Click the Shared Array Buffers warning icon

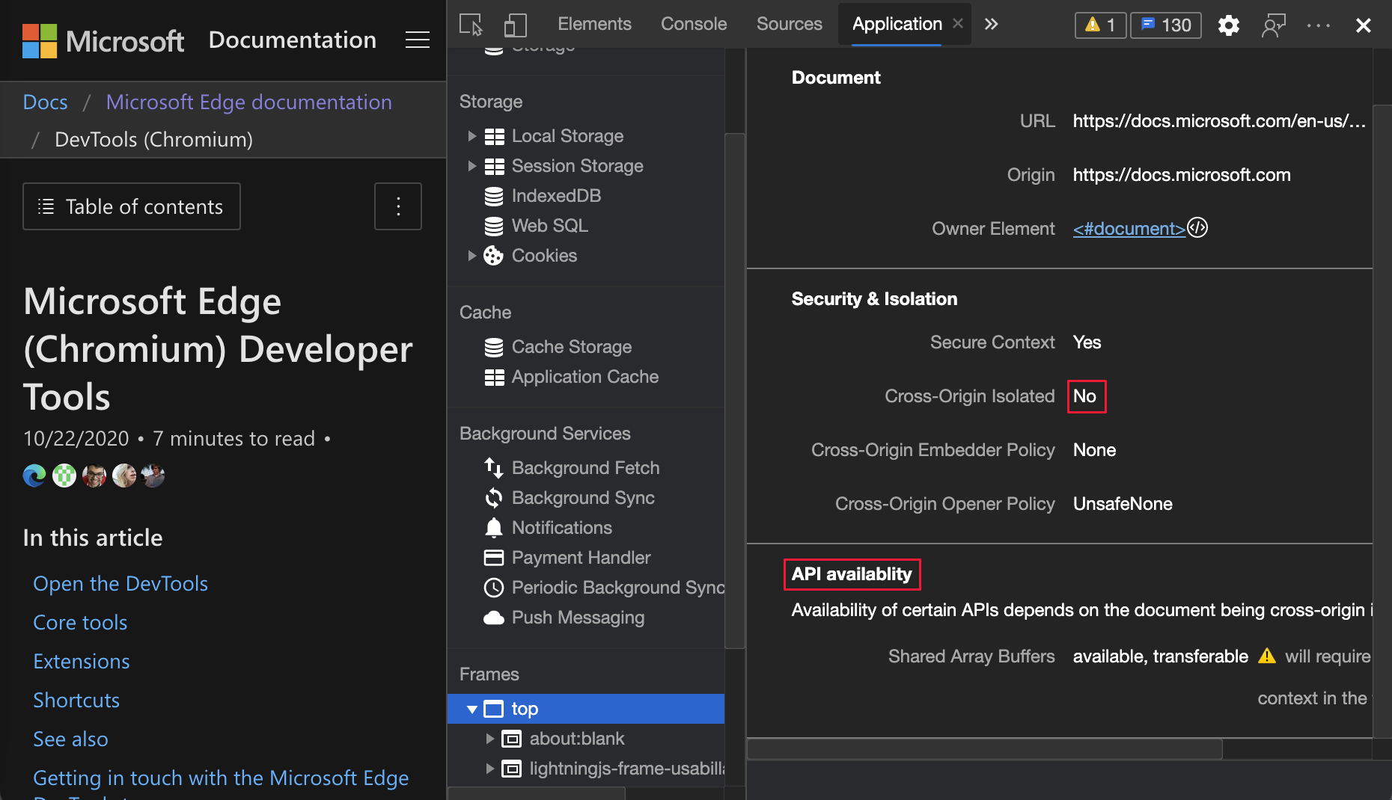(x=1266, y=656)
